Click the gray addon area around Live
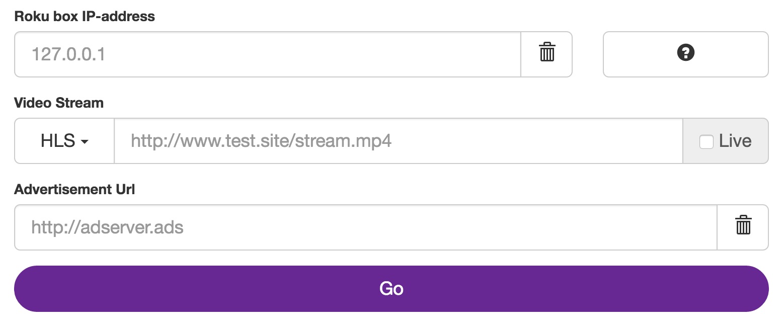Image resolution: width=783 pixels, height=330 pixels. [726, 141]
